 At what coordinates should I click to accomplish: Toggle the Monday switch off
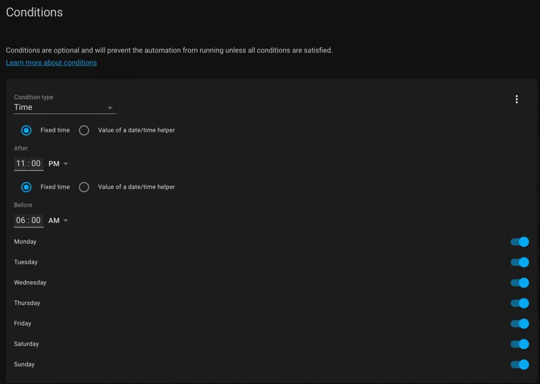519,242
